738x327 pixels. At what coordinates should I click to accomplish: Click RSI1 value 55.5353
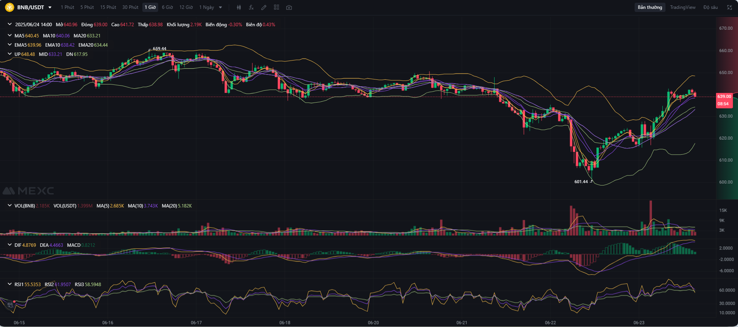click(33, 284)
